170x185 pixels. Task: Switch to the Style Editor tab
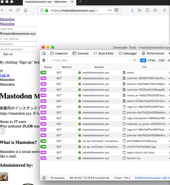104,54
